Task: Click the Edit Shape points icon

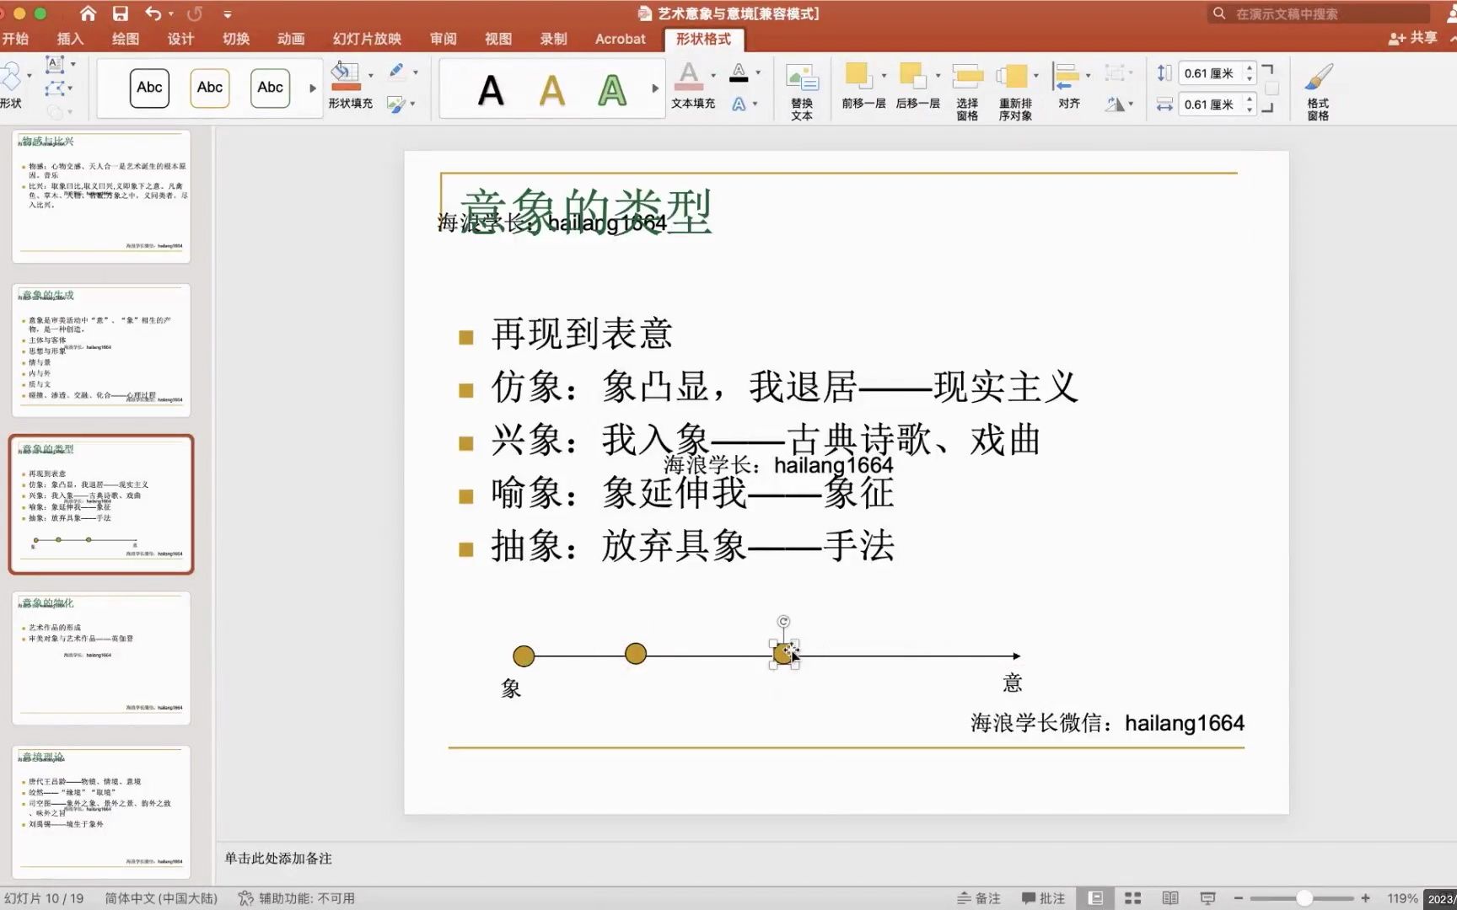Action: [55, 88]
